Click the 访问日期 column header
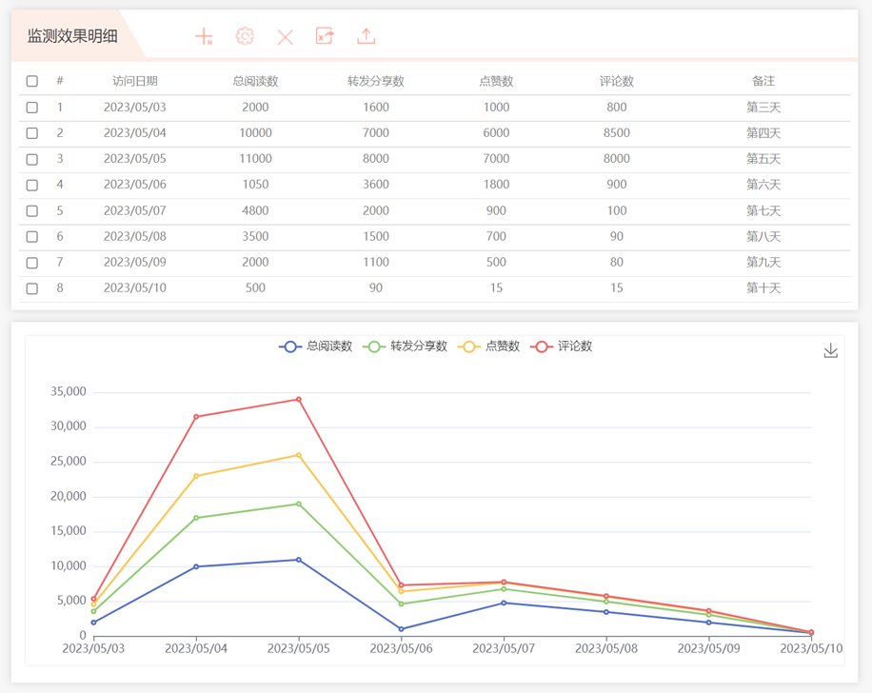The width and height of the screenshot is (872, 693). 134,81
